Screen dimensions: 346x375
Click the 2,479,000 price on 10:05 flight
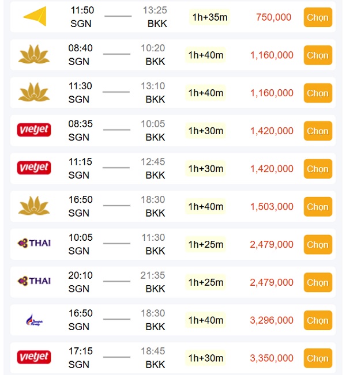272,245
